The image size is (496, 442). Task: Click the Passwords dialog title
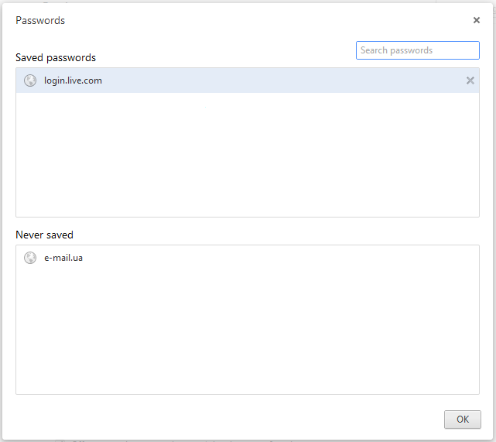pos(40,21)
